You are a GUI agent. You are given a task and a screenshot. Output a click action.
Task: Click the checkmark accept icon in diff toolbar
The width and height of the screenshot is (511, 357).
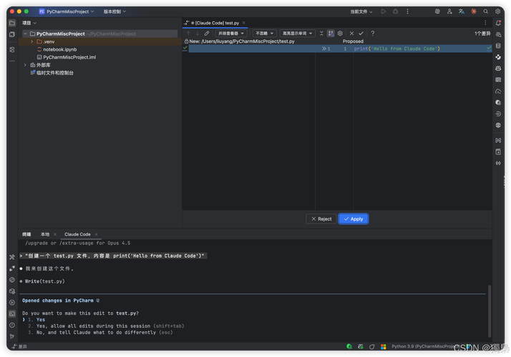pyautogui.click(x=361, y=33)
